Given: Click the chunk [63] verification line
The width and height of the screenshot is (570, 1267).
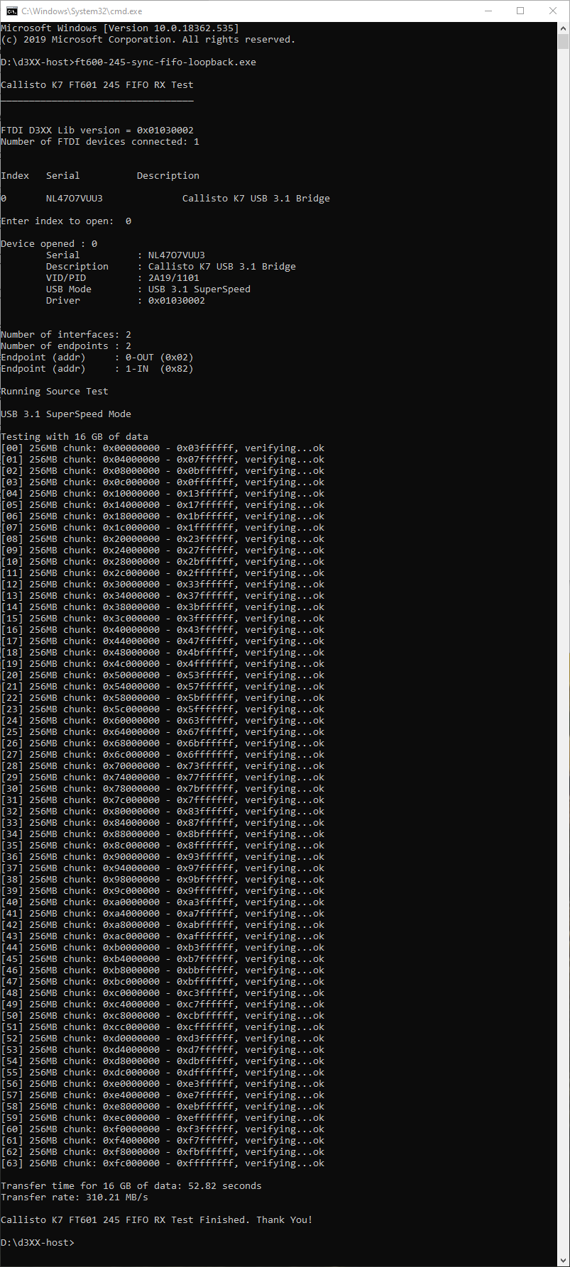Looking at the screenshot, I should (162, 1163).
